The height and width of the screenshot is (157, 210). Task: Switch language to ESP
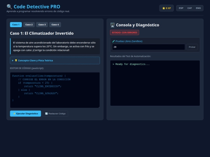[x=181, y=8]
